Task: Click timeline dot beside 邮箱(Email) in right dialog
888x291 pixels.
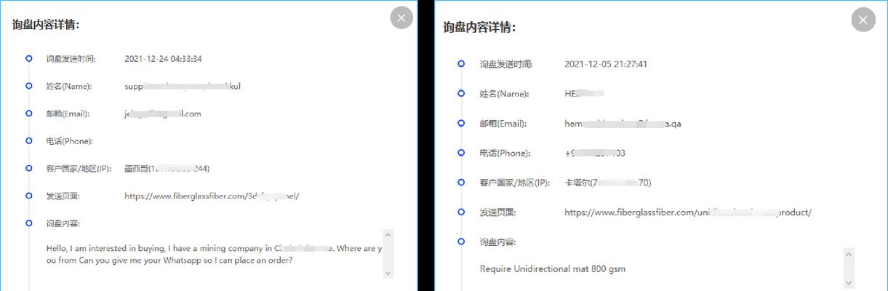Action: [461, 123]
